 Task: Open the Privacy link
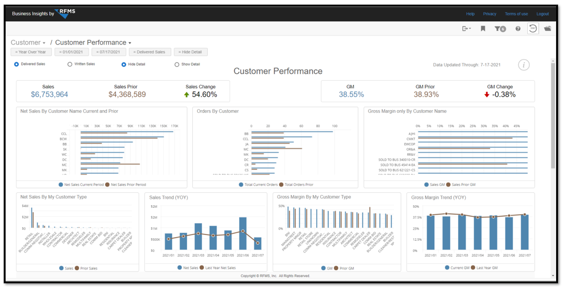click(489, 14)
